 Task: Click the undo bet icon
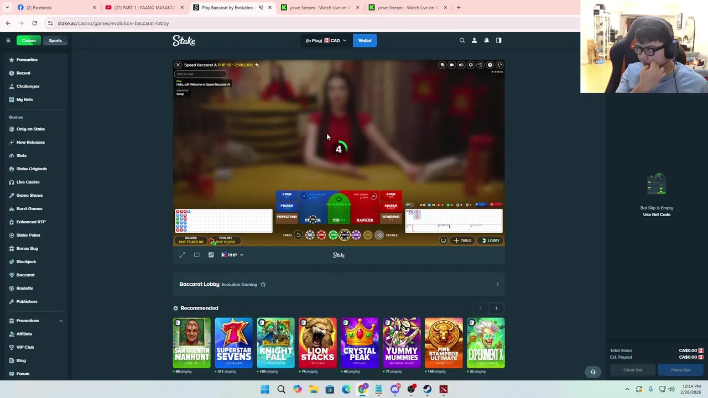[x=298, y=235]
